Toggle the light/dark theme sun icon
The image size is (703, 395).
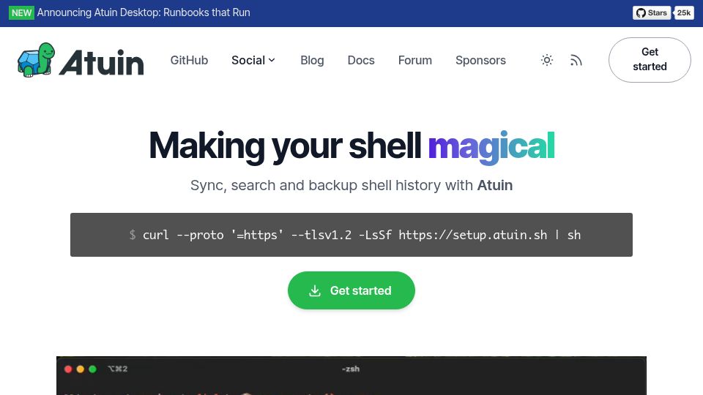tap(546, 60)
